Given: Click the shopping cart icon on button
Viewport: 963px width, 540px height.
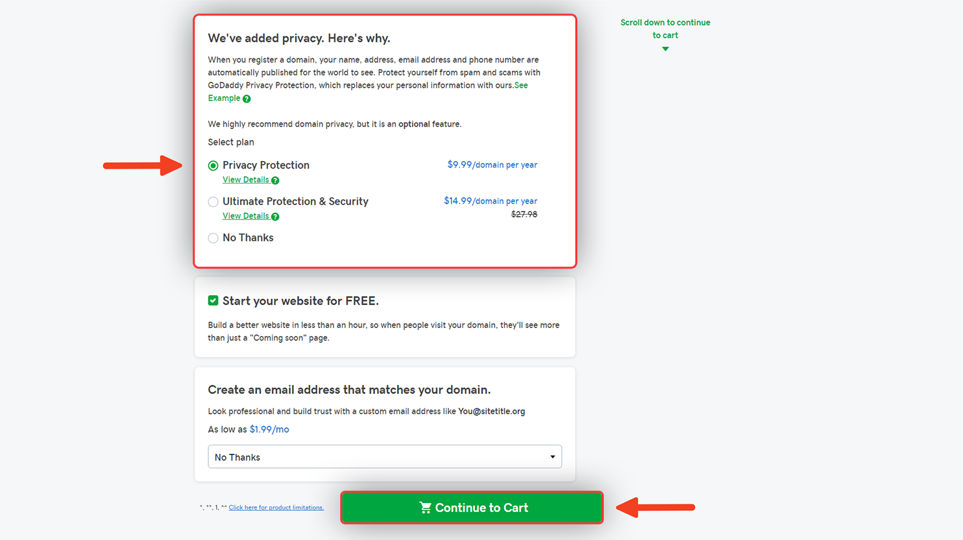Looking at the screenshot, I should click(x=425, y=508).
